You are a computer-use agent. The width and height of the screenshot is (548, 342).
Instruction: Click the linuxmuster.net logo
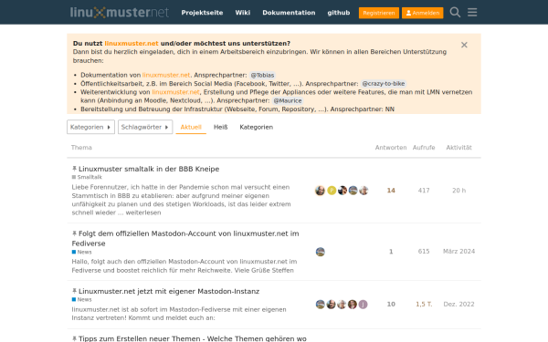pyautogui.click(x=119, y=12)
